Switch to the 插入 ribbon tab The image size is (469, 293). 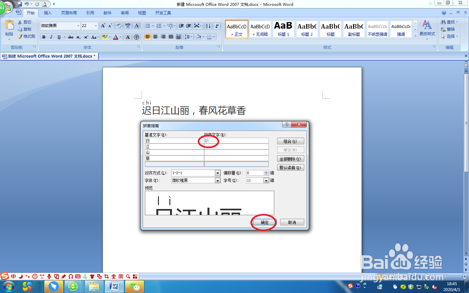click(x=48, y=13)
